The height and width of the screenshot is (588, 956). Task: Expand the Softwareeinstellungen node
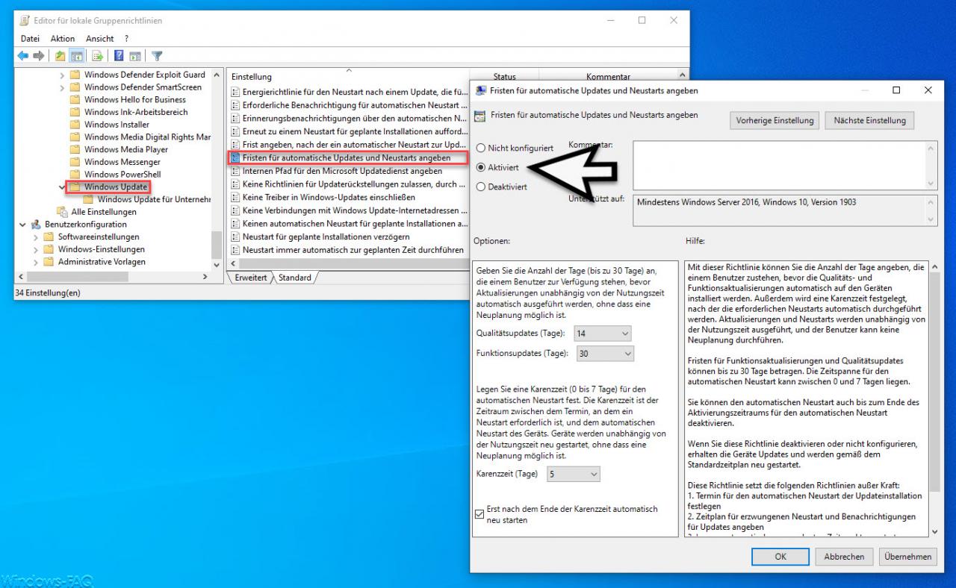36,237
